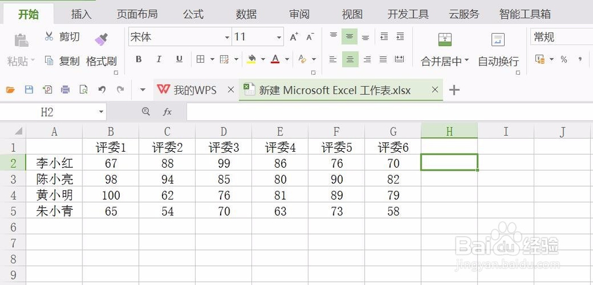Expand quick access toolbar customize arrow
The image size is (593, 285).
(x=142, y=90)
